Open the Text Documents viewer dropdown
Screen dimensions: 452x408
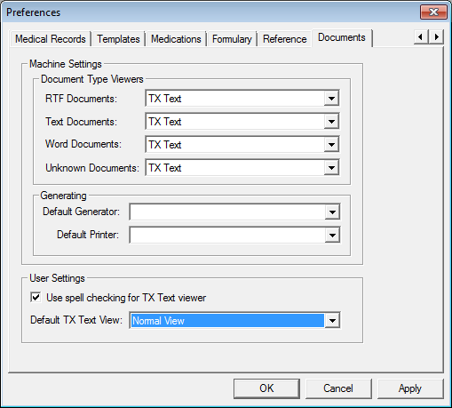click(331, 122)
